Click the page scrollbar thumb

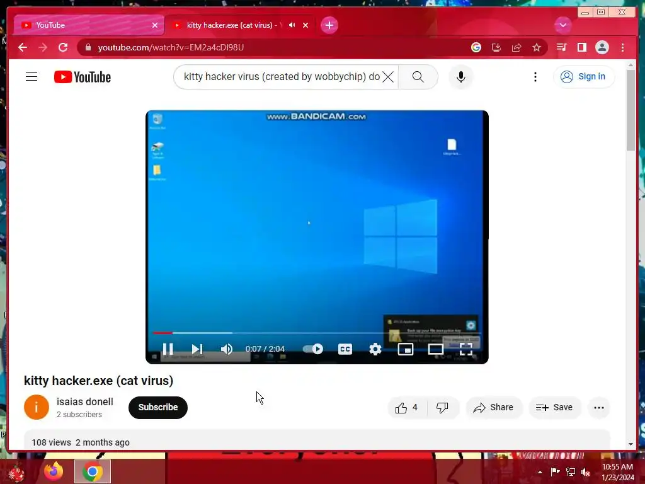631,110
